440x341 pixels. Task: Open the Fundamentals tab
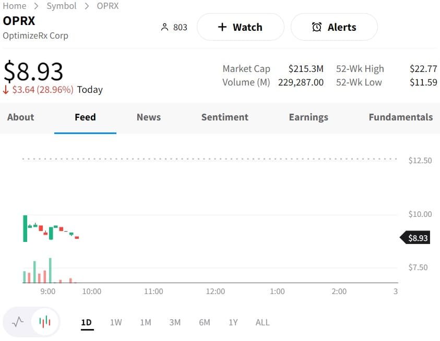(400, 117)
